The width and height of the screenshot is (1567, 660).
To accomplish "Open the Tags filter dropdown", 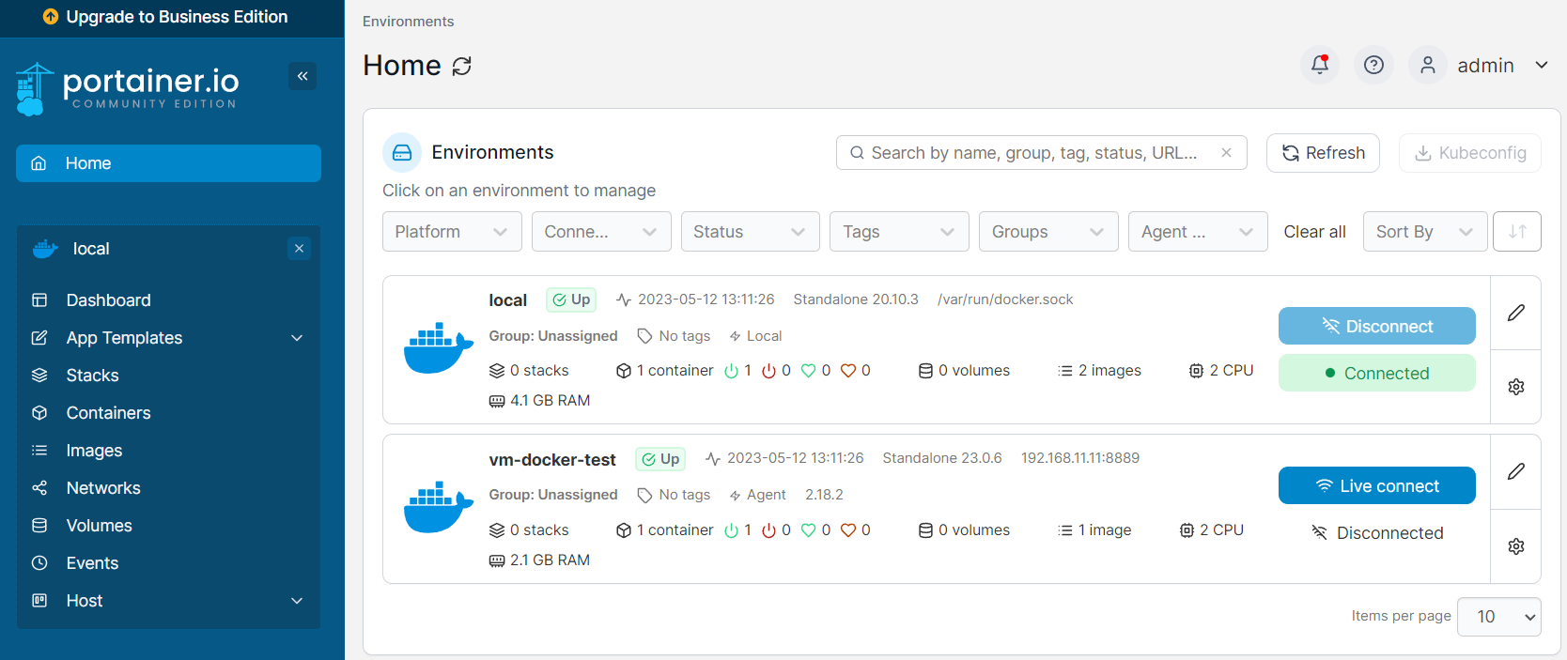I will (x=899, y=232).
